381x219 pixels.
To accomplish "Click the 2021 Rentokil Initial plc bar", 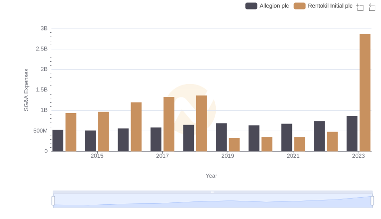I will pos(300,144).
